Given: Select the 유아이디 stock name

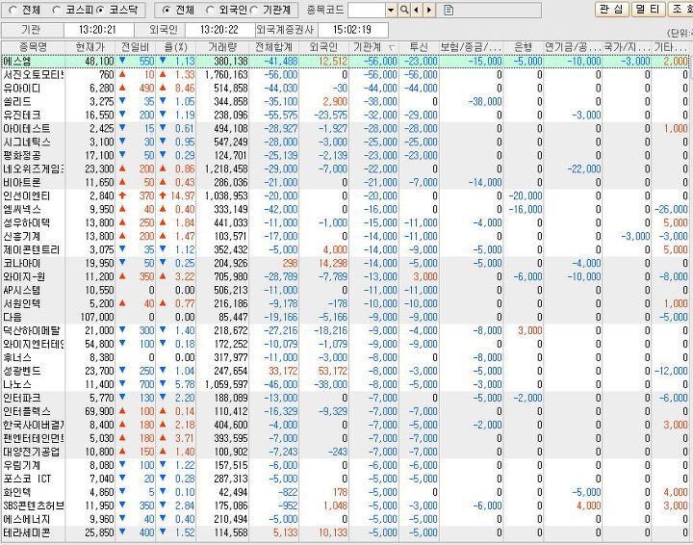Looking at the screenshot, I should (x=21, y=88).
